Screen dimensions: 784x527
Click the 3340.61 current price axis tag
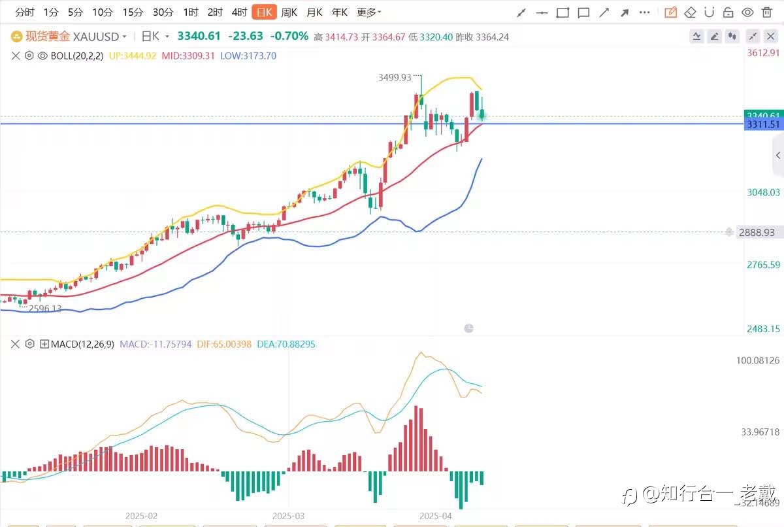763,115
